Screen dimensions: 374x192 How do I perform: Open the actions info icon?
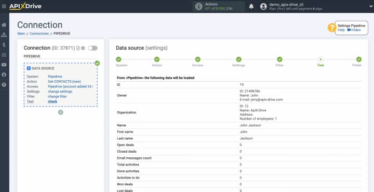coord(198,6)
